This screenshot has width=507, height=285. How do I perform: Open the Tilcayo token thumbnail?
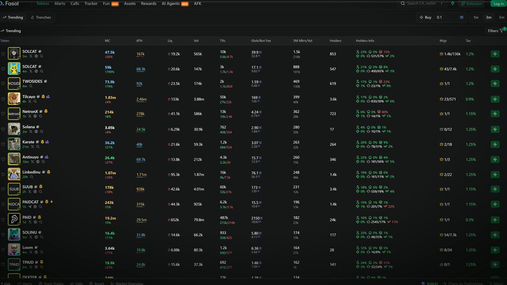point(14,99)
